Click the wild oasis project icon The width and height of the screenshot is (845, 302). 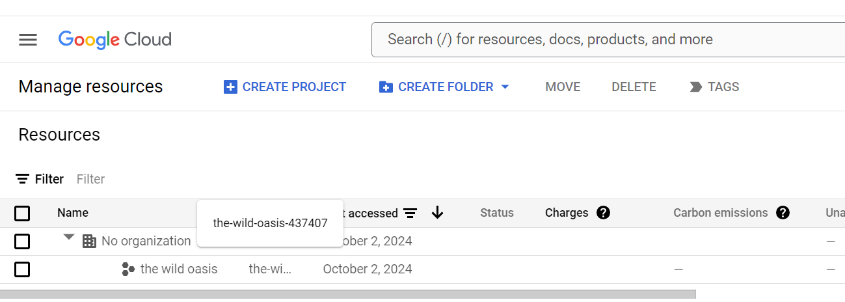(129, 269)
